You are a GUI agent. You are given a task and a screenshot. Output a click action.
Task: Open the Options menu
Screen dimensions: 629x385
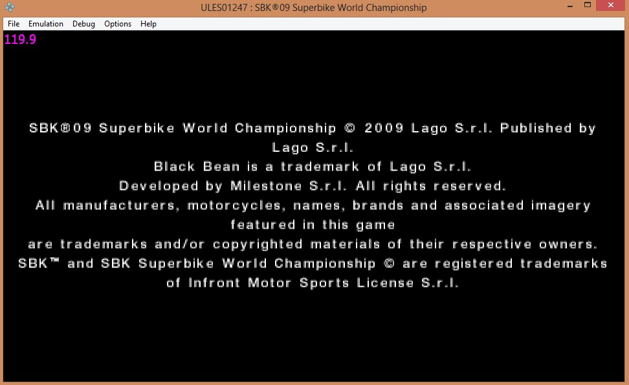click(118, 24)
